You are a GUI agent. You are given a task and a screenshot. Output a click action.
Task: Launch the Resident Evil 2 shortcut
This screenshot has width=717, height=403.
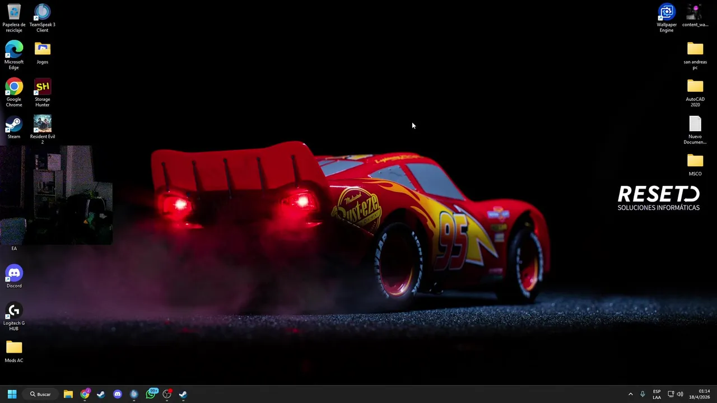43,130
